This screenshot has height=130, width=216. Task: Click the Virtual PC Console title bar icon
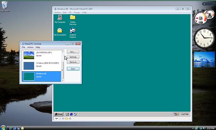click(22, 44)
